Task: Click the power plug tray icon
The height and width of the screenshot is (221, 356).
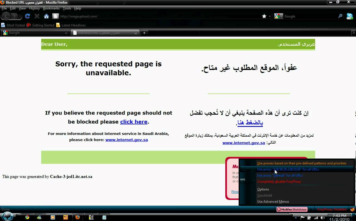Action: [x=309, y=218]
